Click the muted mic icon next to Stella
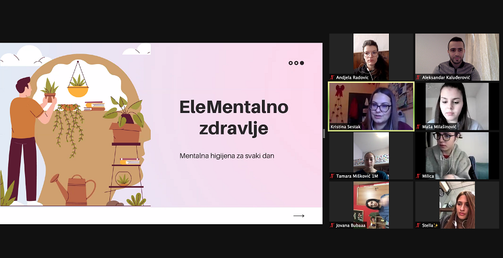503x258 pixels. (418, 225)
